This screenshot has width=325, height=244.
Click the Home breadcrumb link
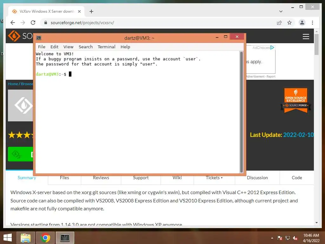click(13, 84)
